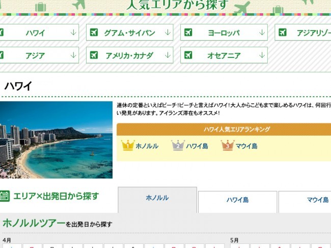Open the マウイ島 link in the ranking box
The height and width of the screenshot is (248, 331).
[246, 146]
